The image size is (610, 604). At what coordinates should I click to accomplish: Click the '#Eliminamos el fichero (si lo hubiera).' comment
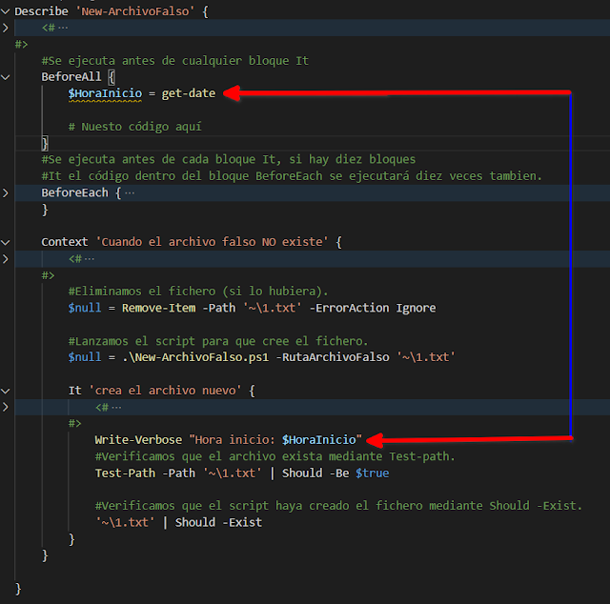click(198, 292)
